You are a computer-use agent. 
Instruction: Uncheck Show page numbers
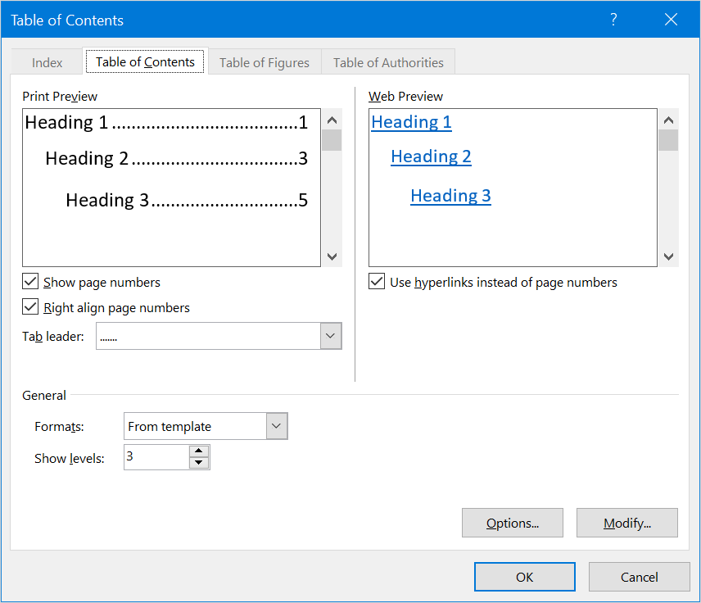(31, 282)
